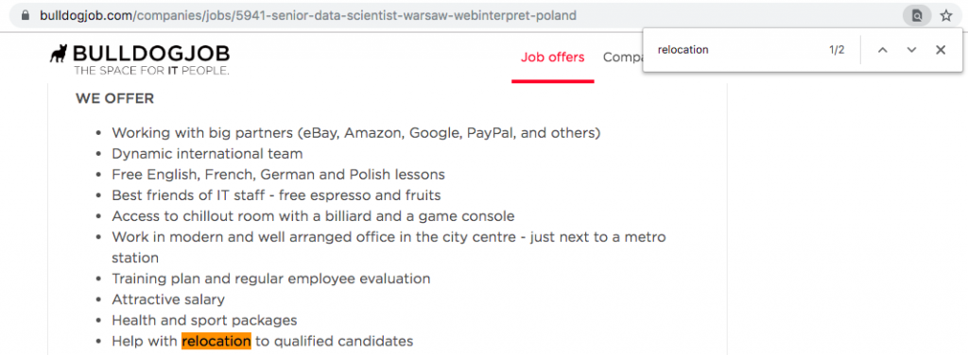
Task: Click the 'Health and sport packages' bullet
Action: click(x=204, y=320)
